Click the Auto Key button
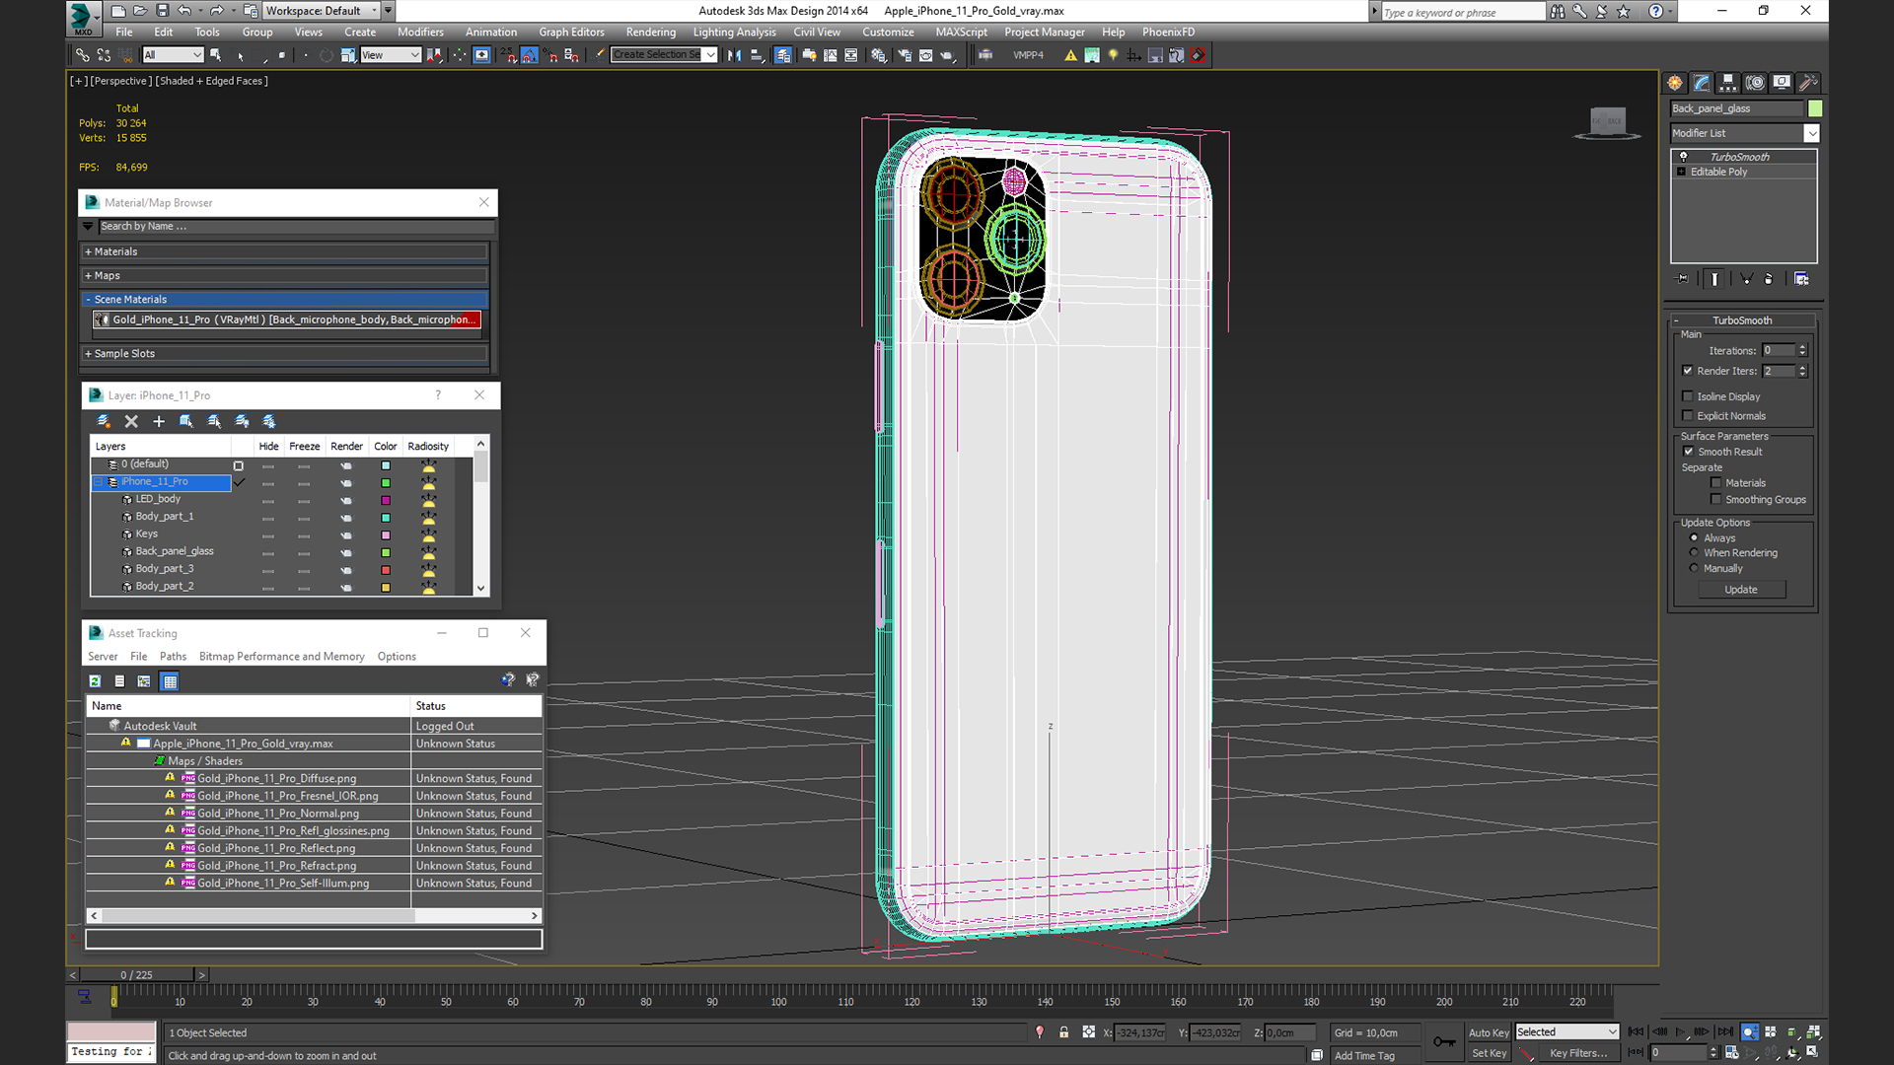Viewport: 1894px width, 1065px height. (x=1489, y=1032)
